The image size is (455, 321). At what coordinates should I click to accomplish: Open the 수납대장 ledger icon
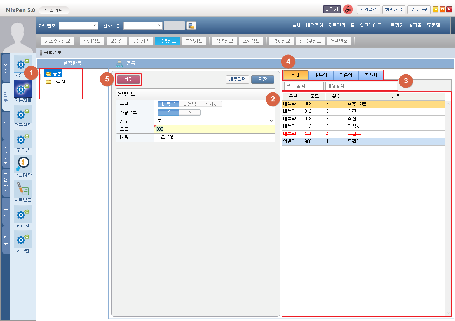coord(23,164)
